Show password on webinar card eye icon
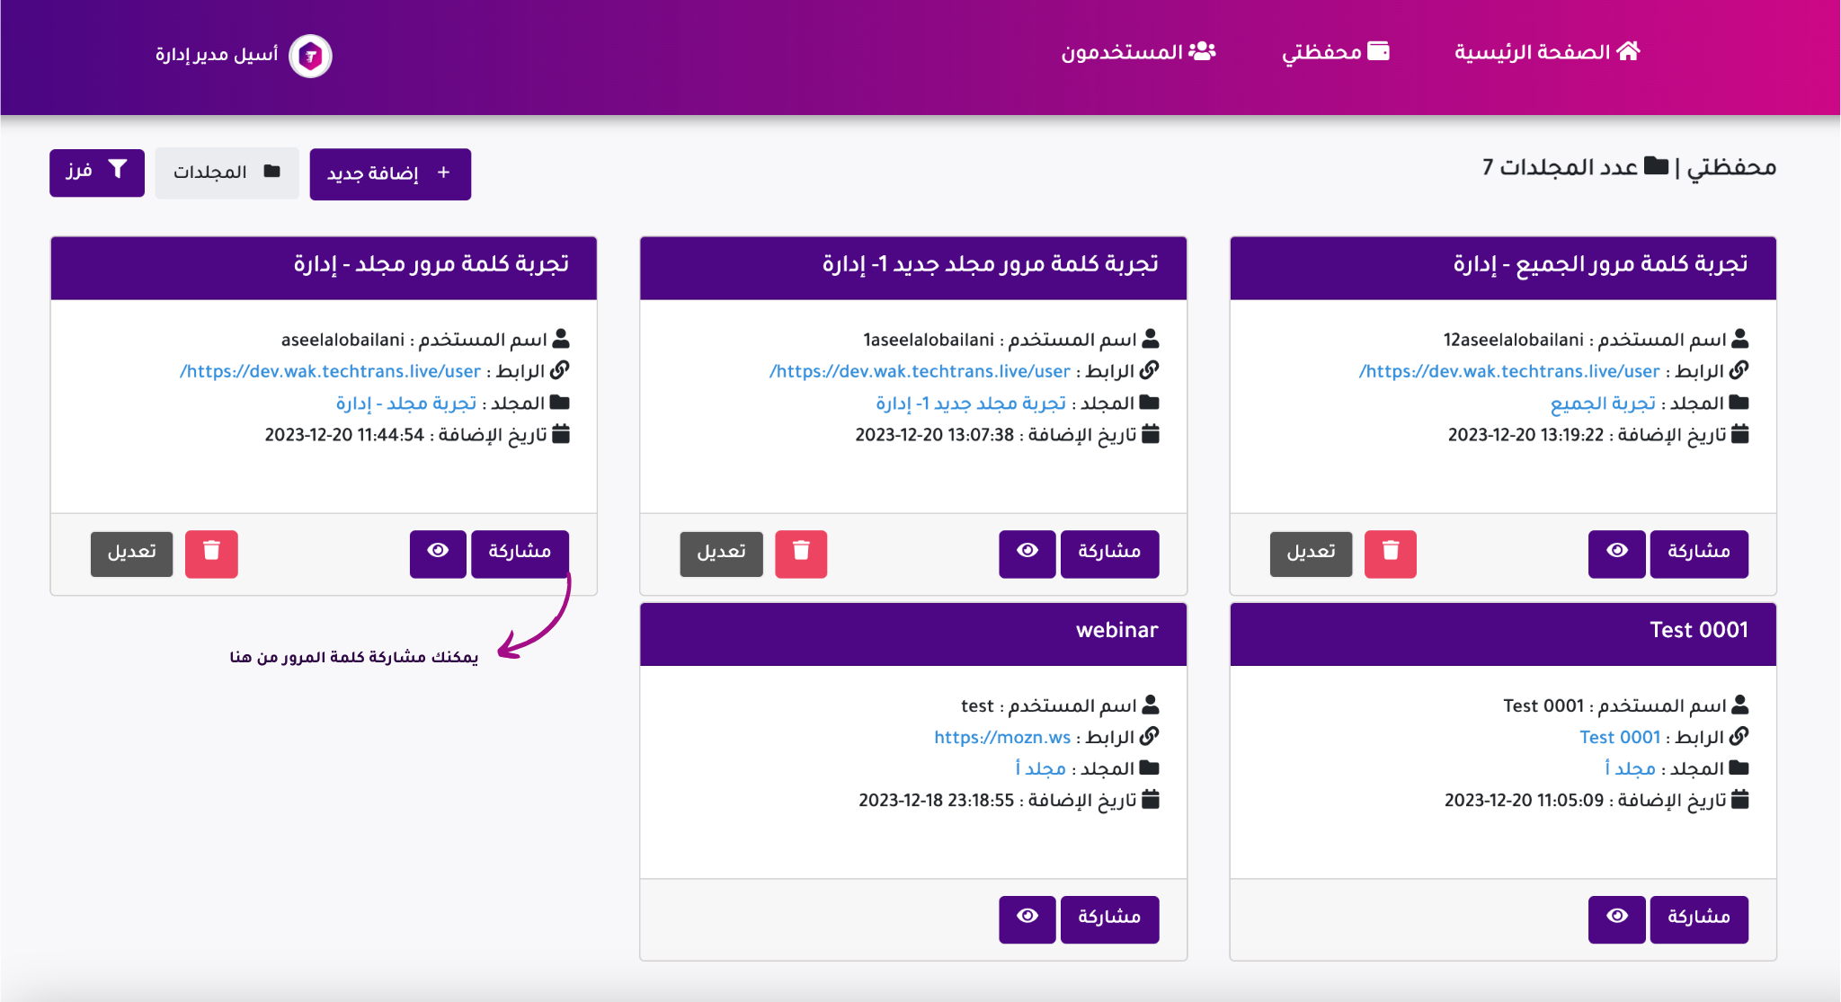The height and width of the screenshot is (1002, 1841). [x=1027, y=918]
